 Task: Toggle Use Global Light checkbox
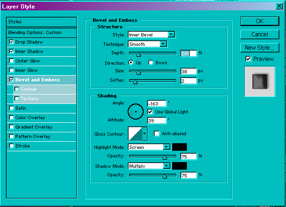click(x=150, y=112)
